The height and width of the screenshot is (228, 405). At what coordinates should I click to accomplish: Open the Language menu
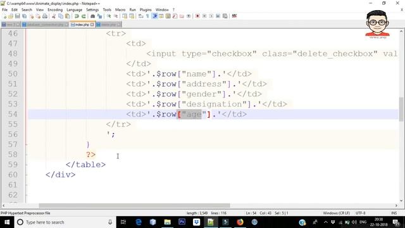(75, 9)
